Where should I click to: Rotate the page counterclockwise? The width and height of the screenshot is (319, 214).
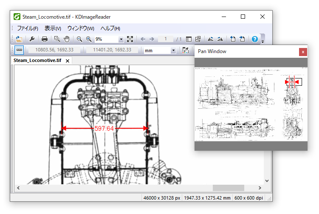[x=233, y=39]
